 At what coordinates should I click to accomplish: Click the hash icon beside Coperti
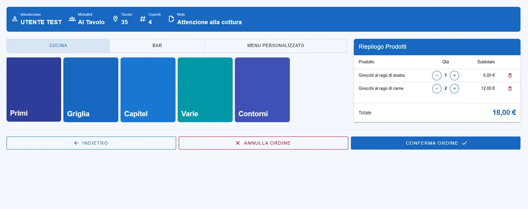pyautogui.click(x=143, y=19)
